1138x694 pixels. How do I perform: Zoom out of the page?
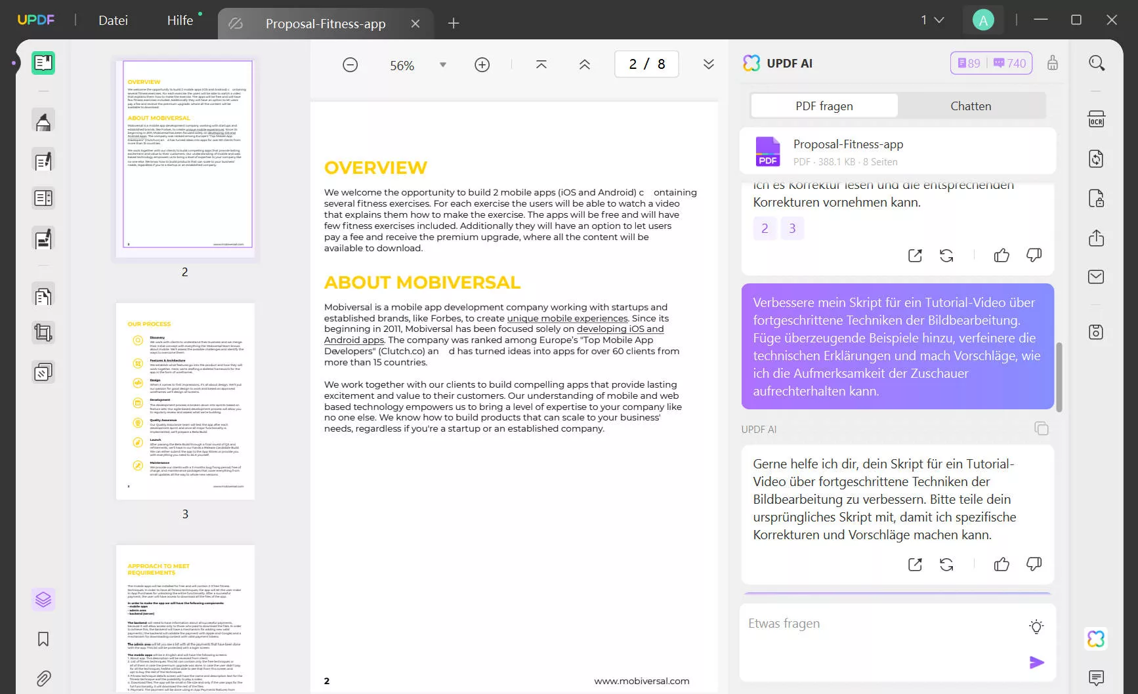350,64
